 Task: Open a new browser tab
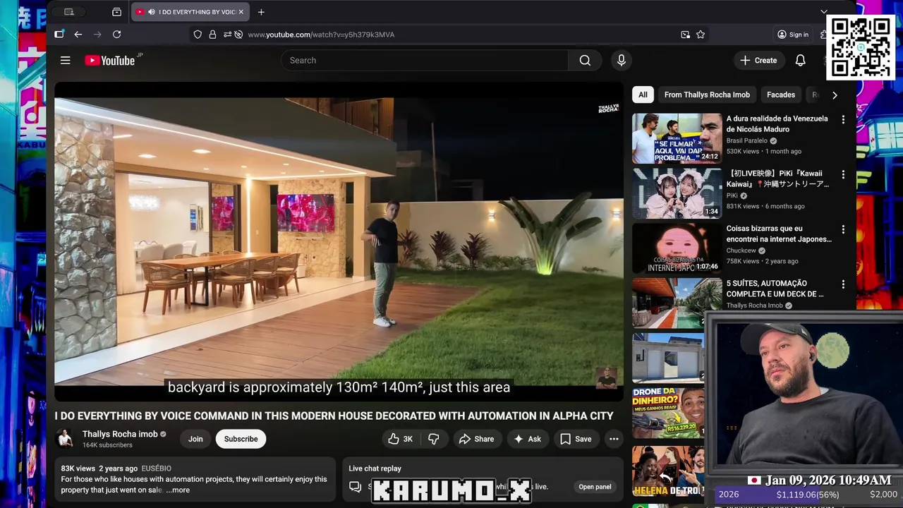click(261, 12)
